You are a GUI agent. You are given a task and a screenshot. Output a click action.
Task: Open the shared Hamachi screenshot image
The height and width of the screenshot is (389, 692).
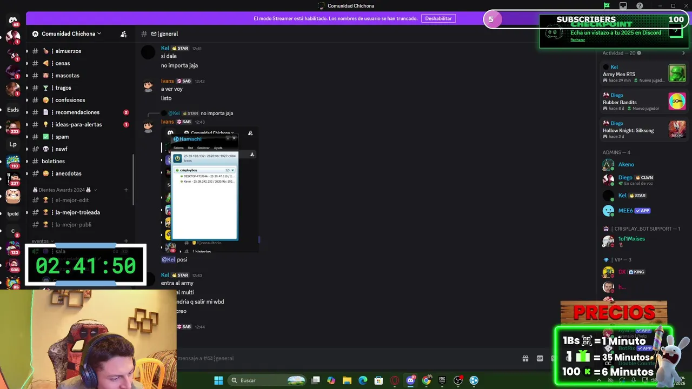[210, 191]
